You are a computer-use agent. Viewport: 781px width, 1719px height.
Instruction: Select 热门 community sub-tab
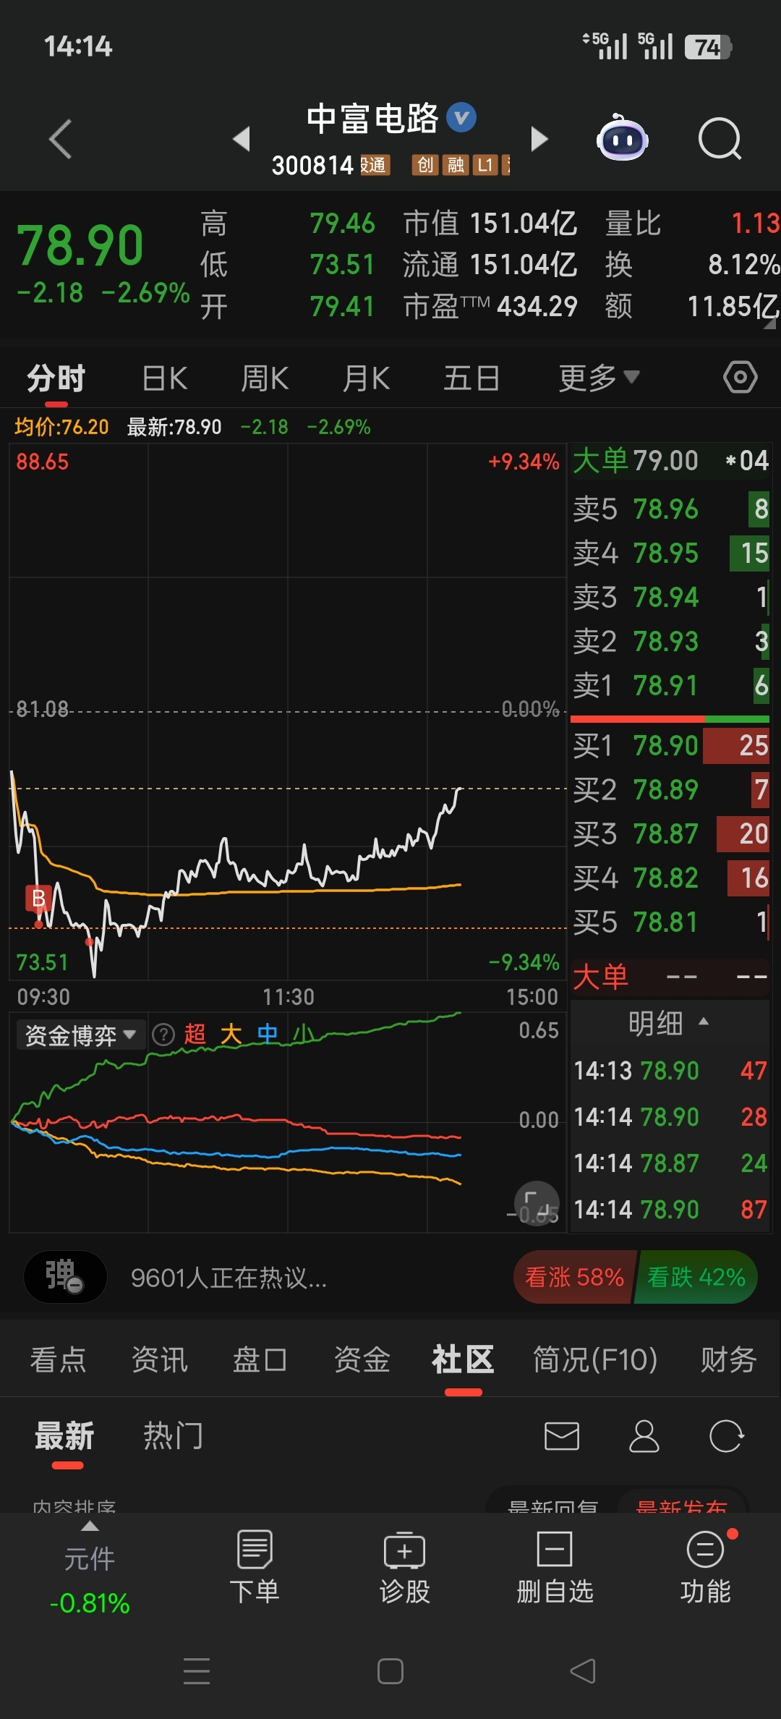[x=173, y=1436]
